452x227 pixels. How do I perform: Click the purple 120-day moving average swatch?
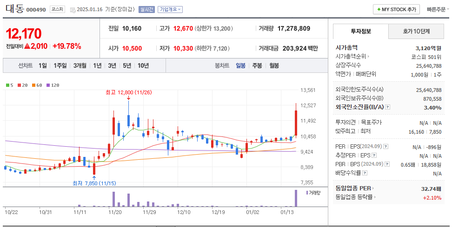[x=48, y=85]
